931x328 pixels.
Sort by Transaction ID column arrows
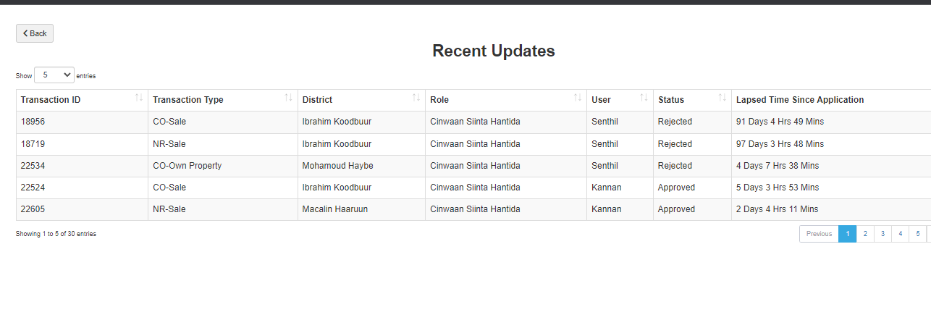[139, 98]
